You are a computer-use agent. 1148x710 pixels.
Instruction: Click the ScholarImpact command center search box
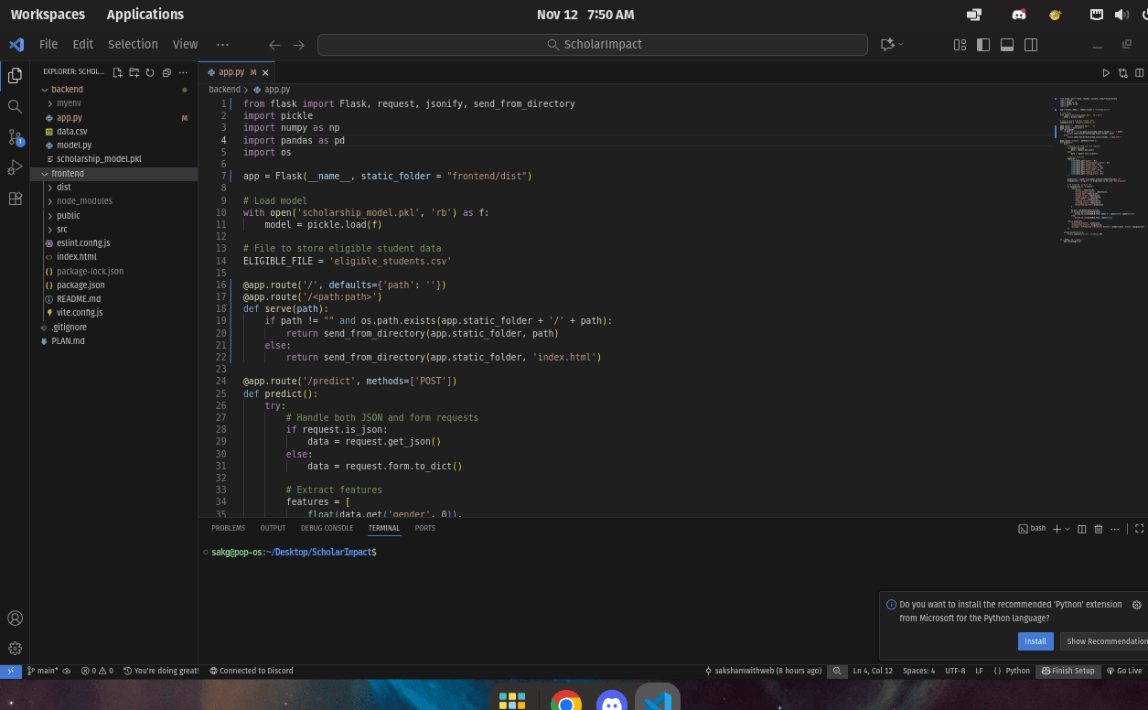[x=593, y=45]
